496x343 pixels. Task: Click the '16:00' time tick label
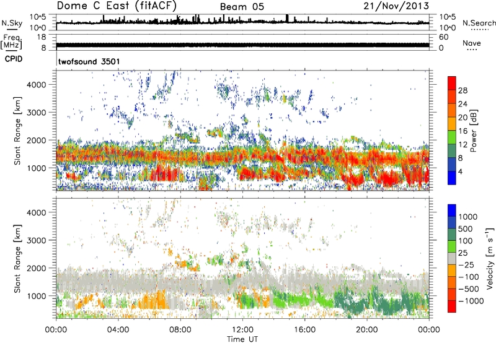(x=304, y=330)
